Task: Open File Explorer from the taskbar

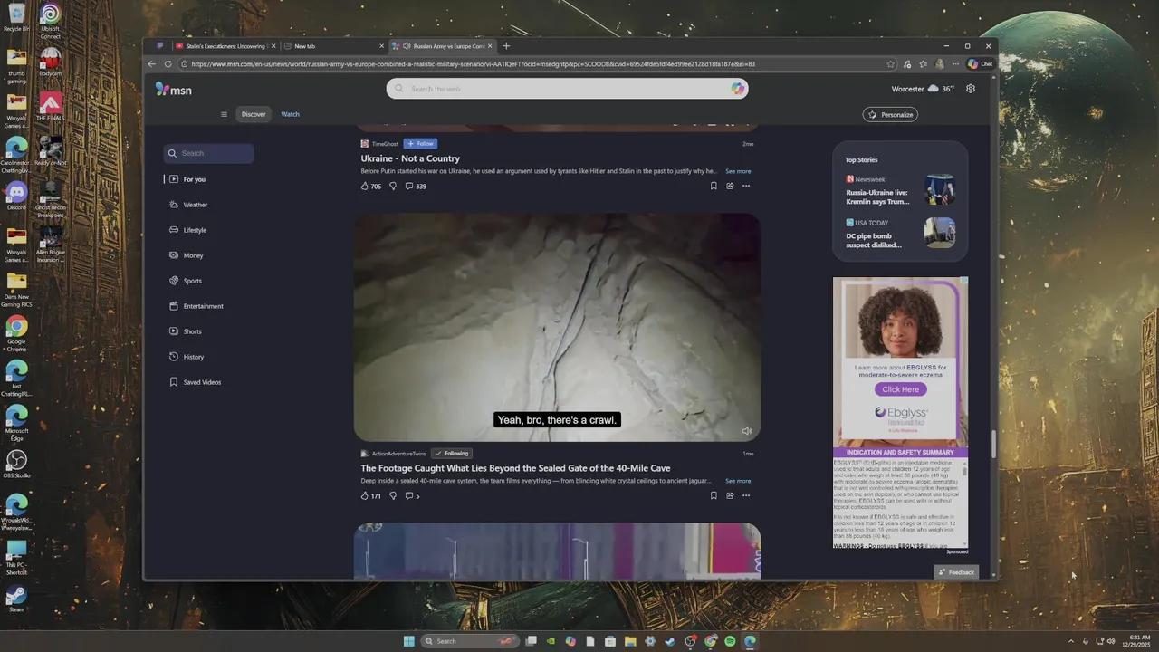Action: click(x=630, y=641)
